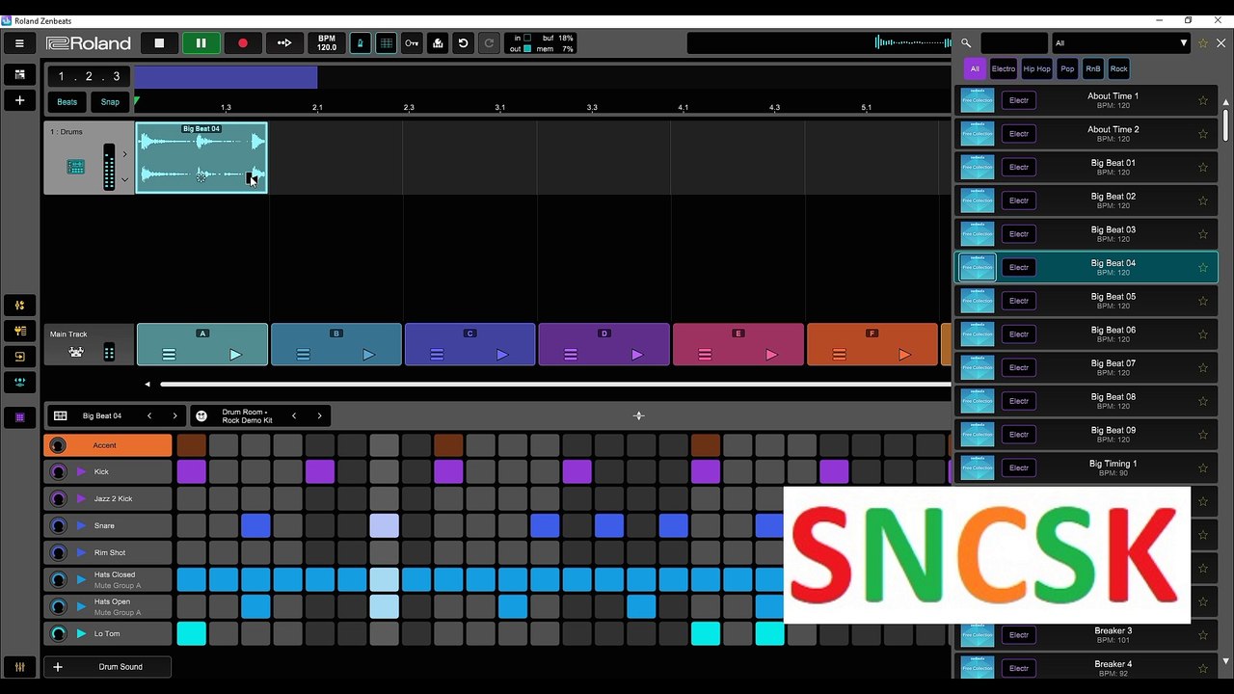Image resolution: width=1234 pixels, height=694 pixels.
Task: Expand the Drums track down chevron
Action: 124,179
